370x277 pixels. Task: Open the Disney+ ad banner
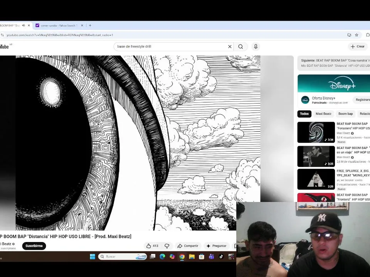(334, 83)
